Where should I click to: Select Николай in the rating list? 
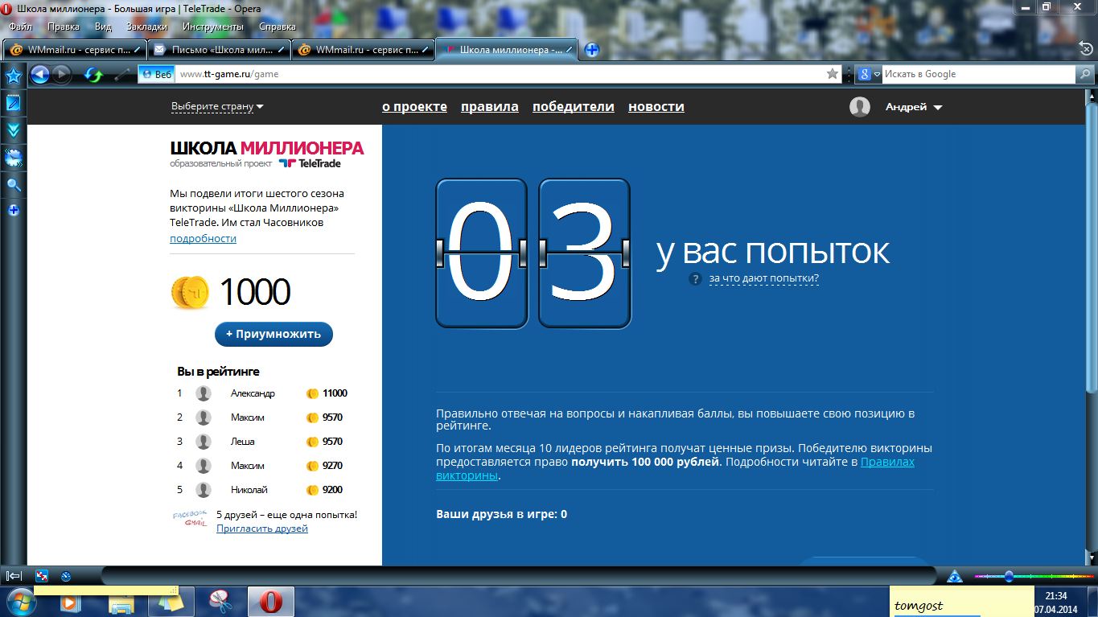tap(249, 490)
